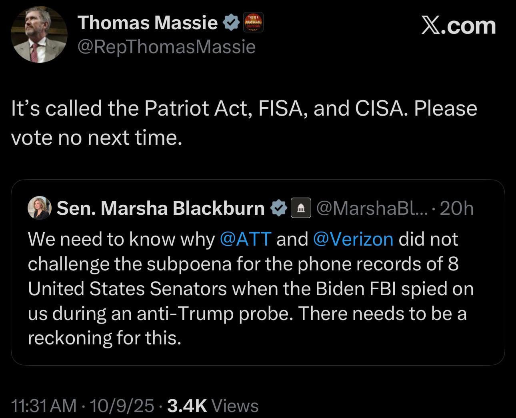Viewport: 516px width, 418px height.
Task: Click the X.com logo
Action: pyautogui.click(x=458, y=26)
